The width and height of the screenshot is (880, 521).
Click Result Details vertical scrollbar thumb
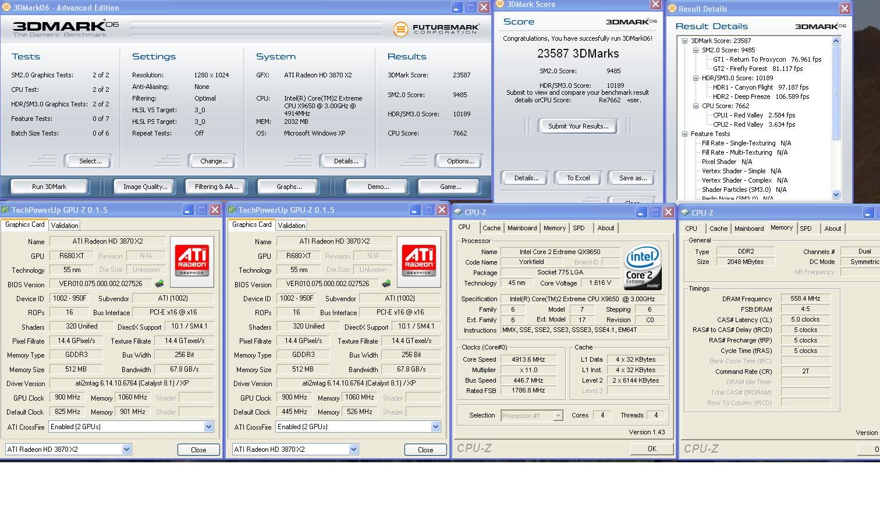pyautogui.click(x=836, y=92)
